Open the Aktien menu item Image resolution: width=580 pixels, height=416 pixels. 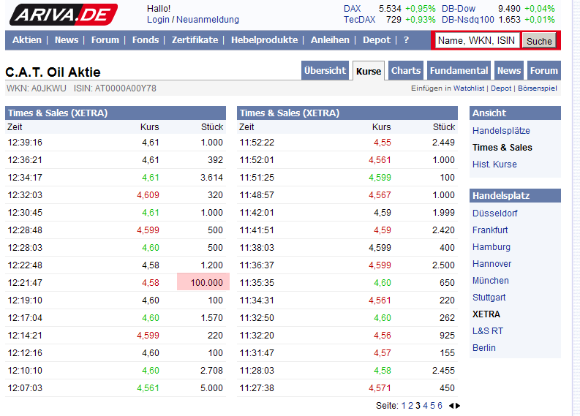27,40
